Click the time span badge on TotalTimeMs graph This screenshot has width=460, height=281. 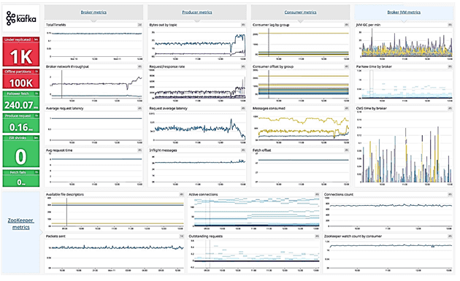click(140, 25)
